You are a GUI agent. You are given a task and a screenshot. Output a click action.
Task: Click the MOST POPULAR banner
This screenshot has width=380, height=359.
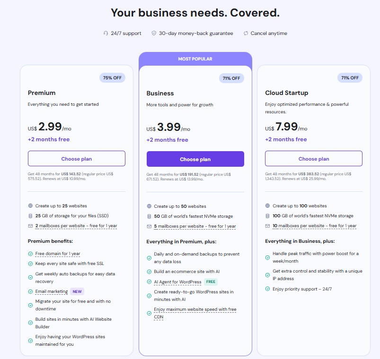[195, 59]
